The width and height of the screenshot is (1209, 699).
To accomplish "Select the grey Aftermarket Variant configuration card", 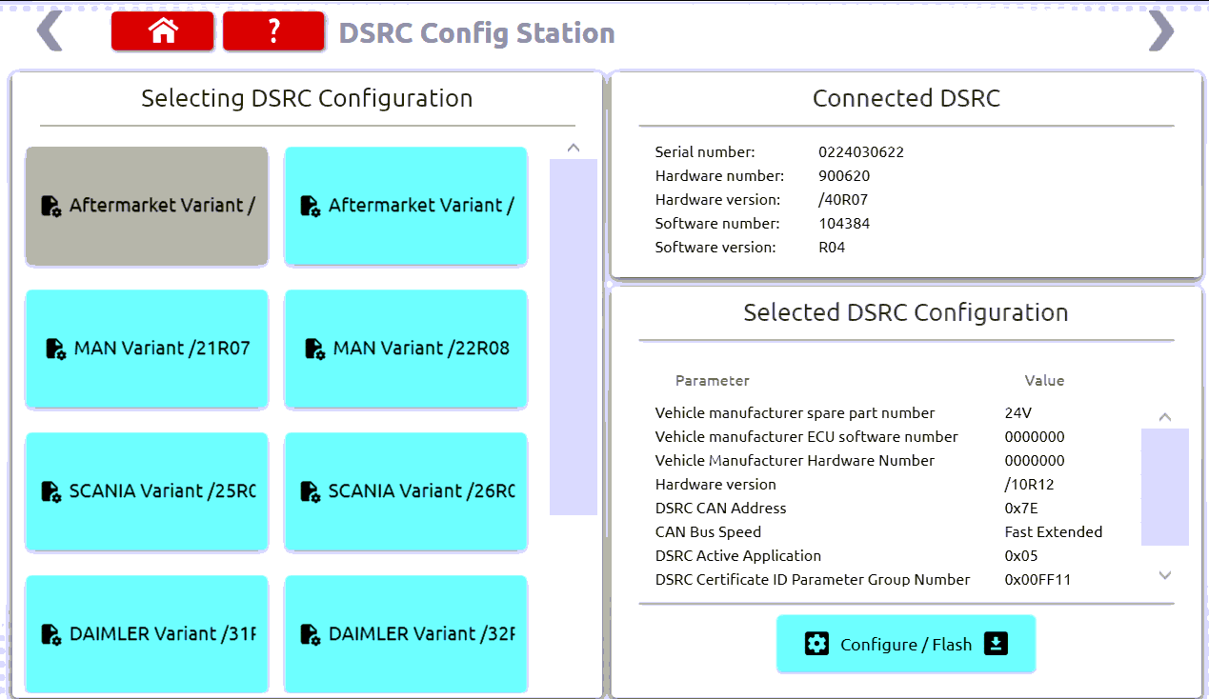I will click(147, 206).
